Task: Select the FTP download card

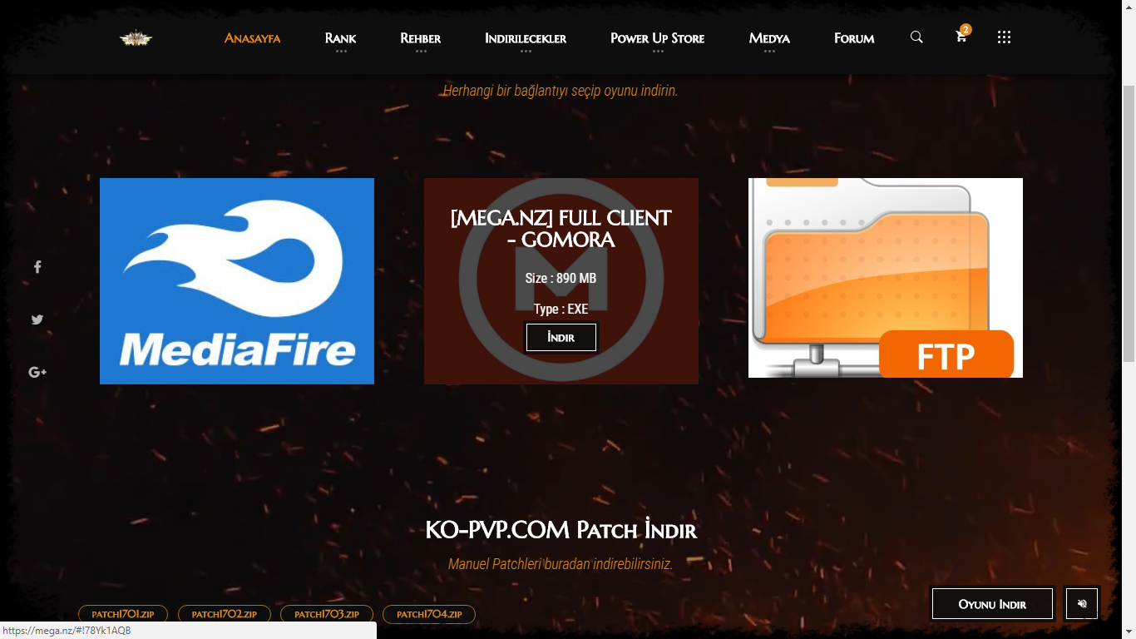Action: (886, 278)
